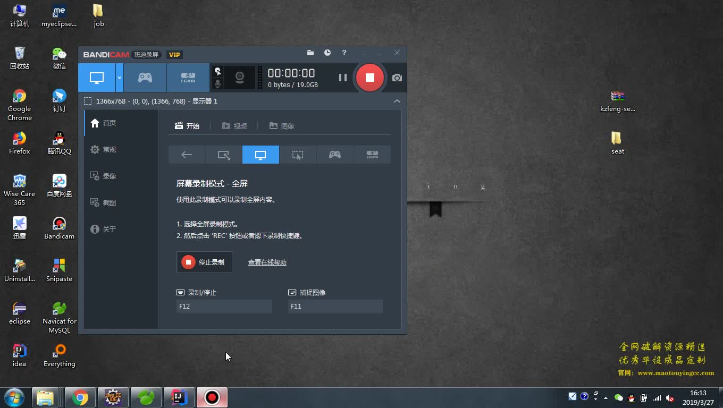Select the around-mouse recording mode
Image resolution: width=723 pixels, height=408 pixels.
click(x=298, y=155)
